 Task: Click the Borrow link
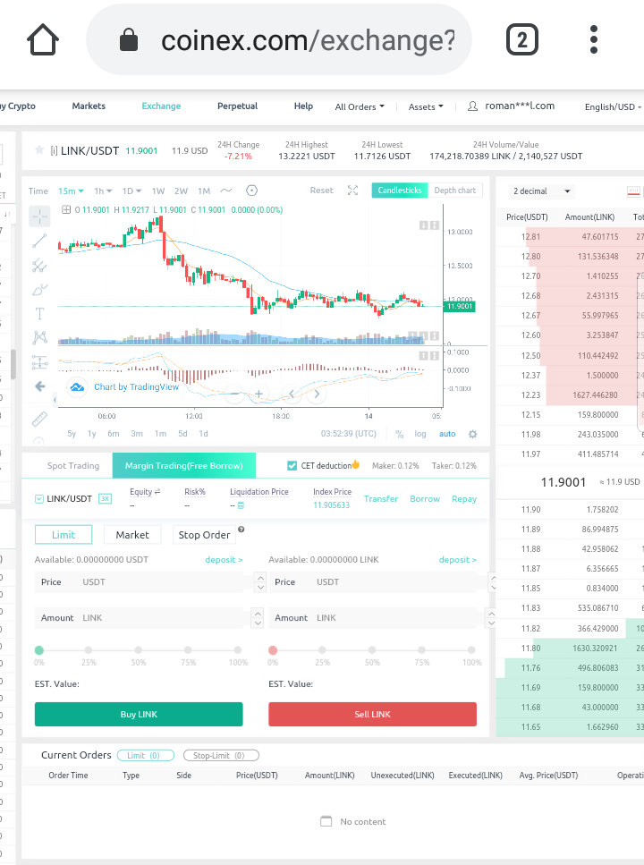[x=425, y=499]
